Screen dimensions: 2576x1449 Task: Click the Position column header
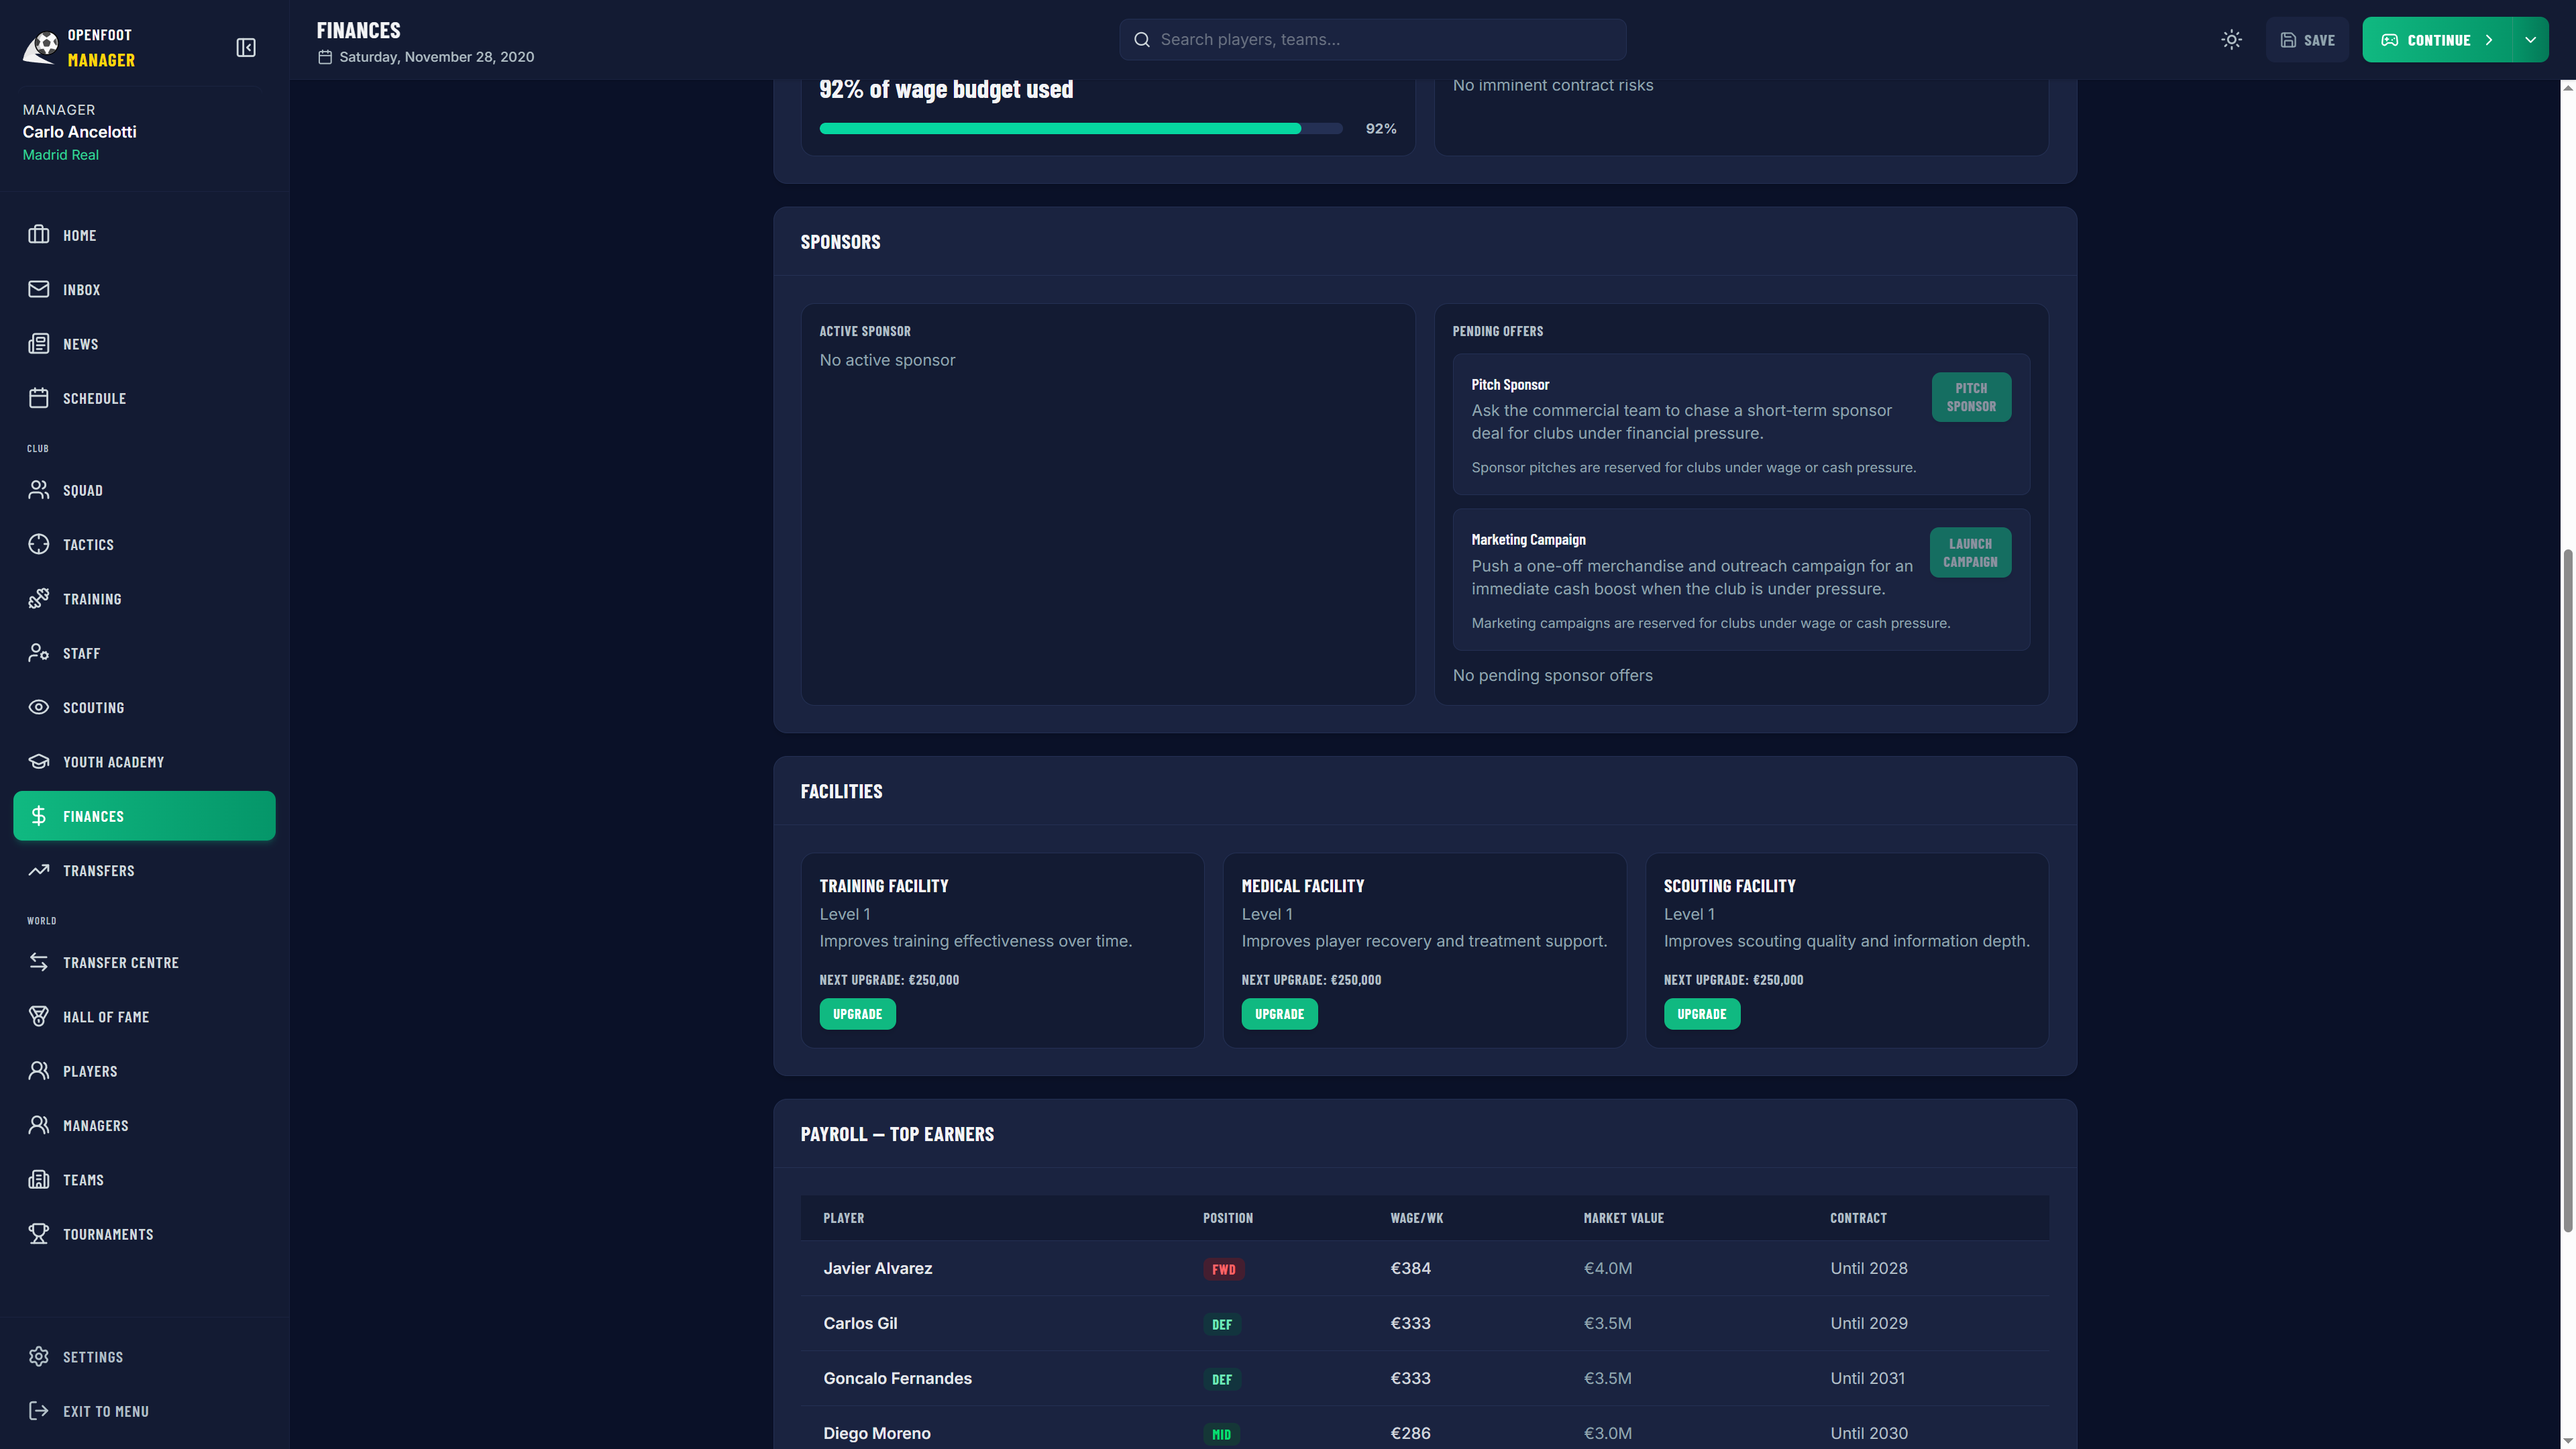[x=1227, y=1218]
